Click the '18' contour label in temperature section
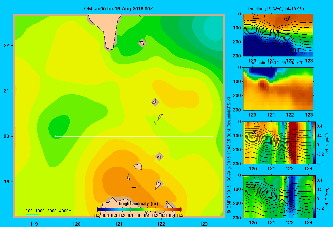This screenshot has height=227, width=333. [297, 51]
